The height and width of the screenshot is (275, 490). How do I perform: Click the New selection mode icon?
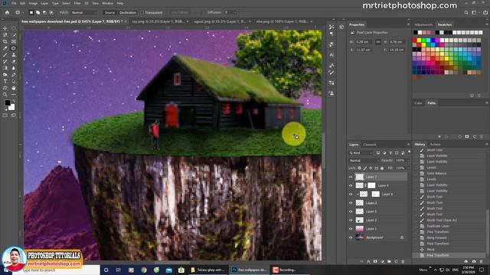(x=31, y=12)
